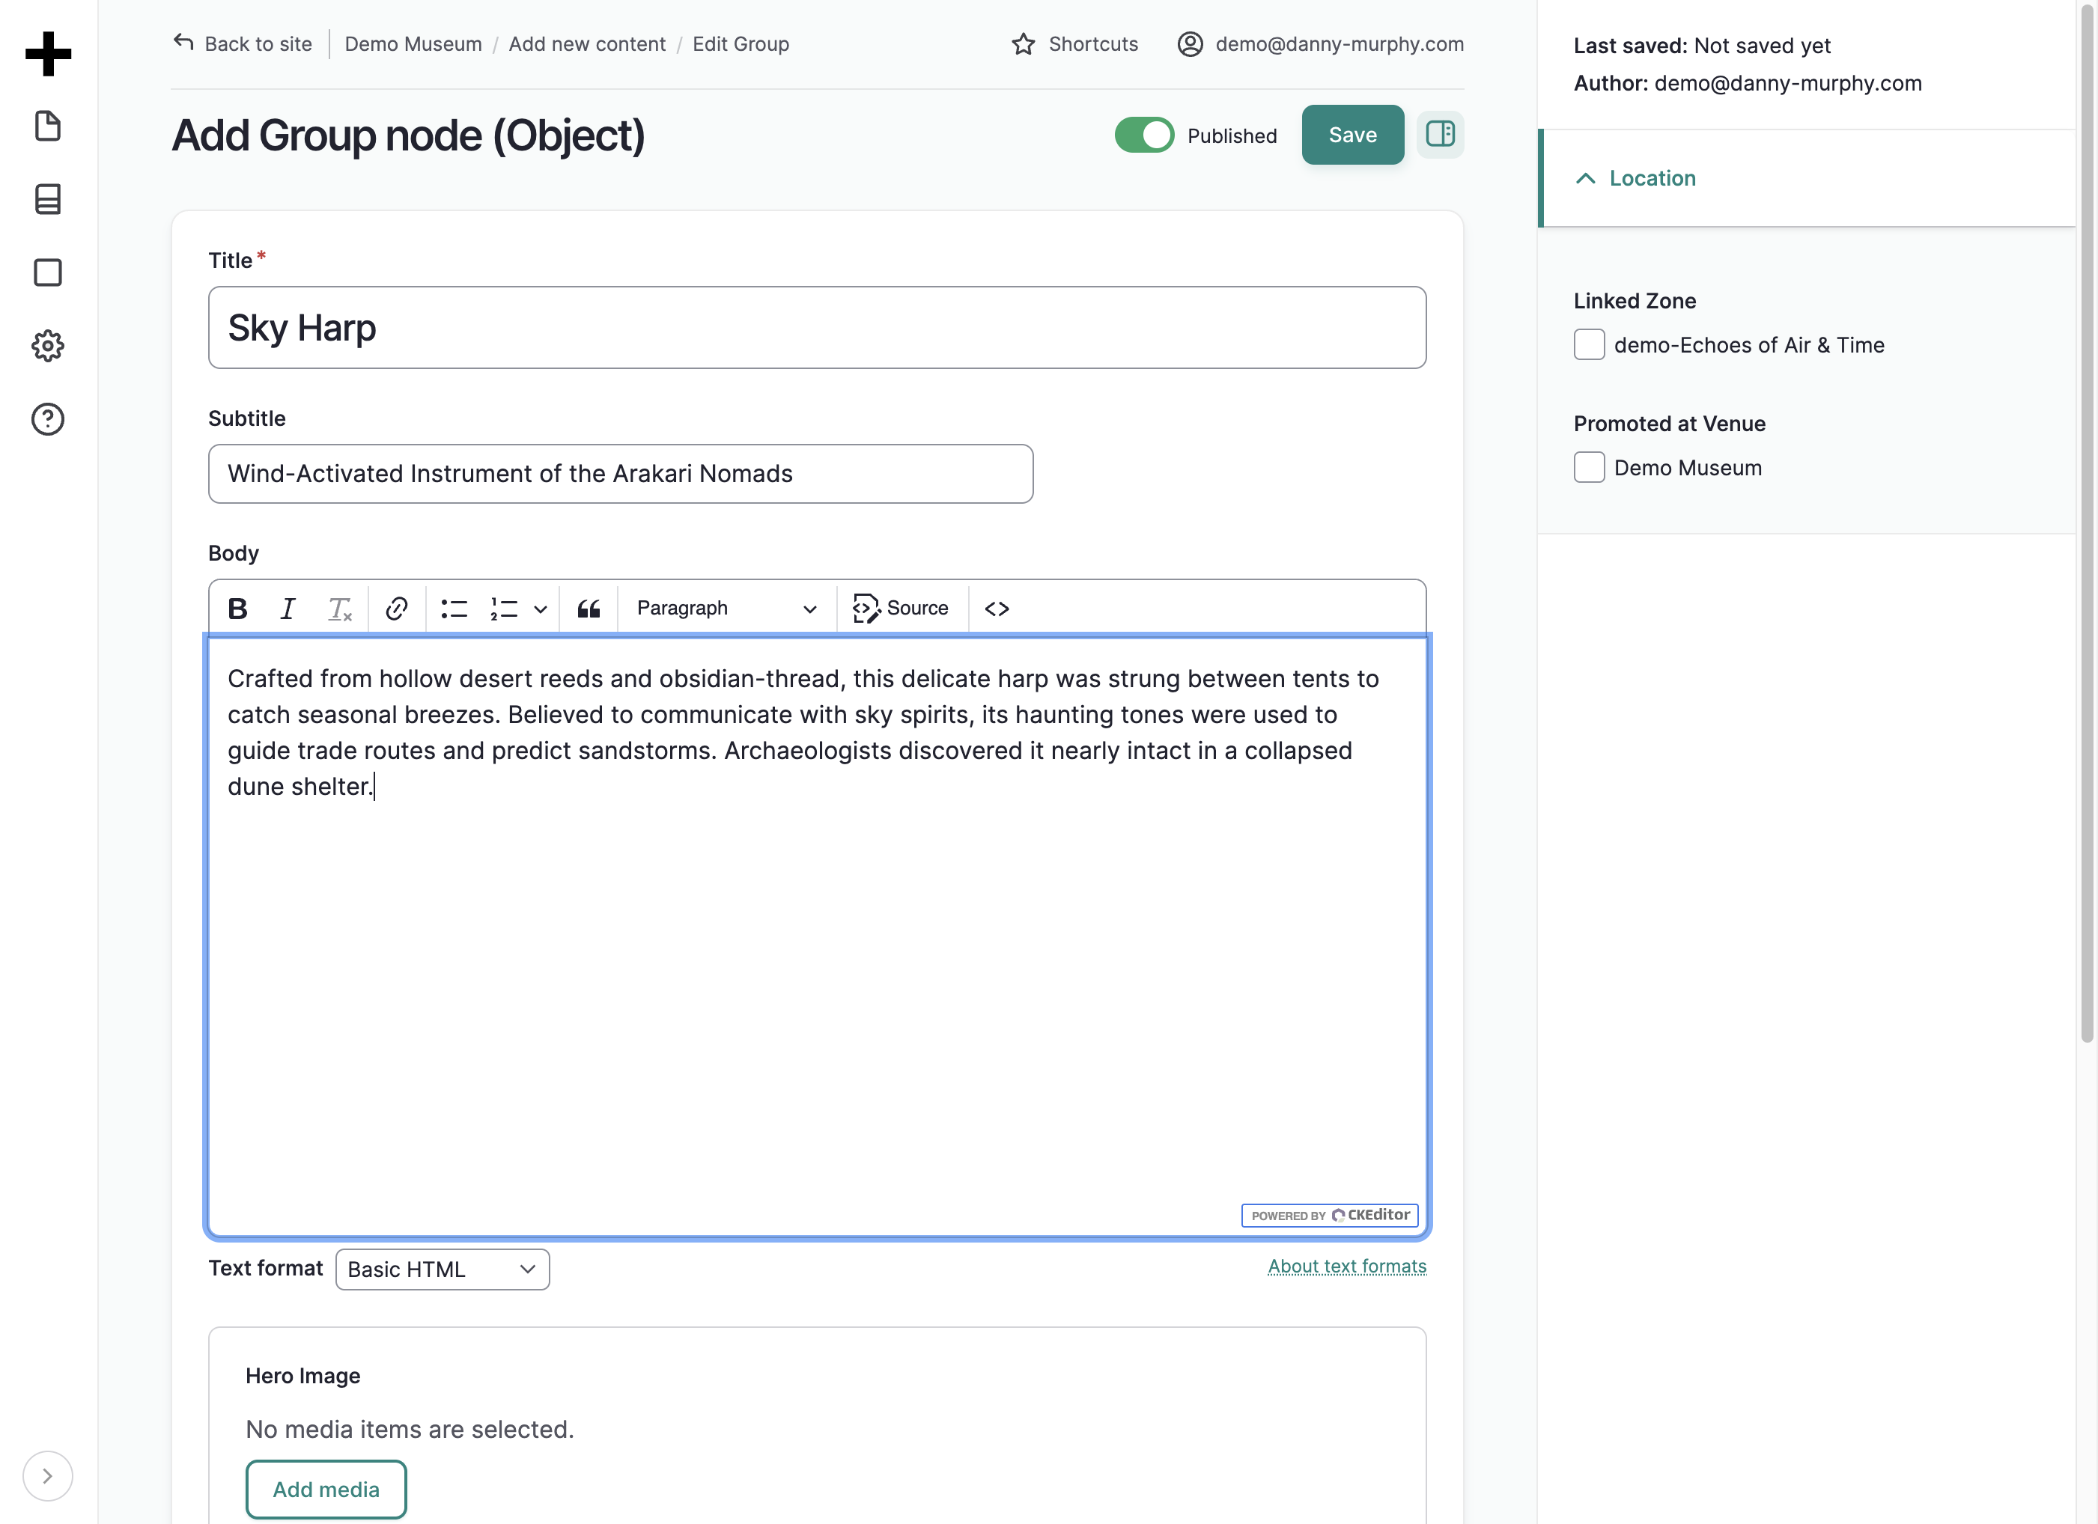
Task: Click the star icon beside Shortcuts
Action: coord(1023,44)
